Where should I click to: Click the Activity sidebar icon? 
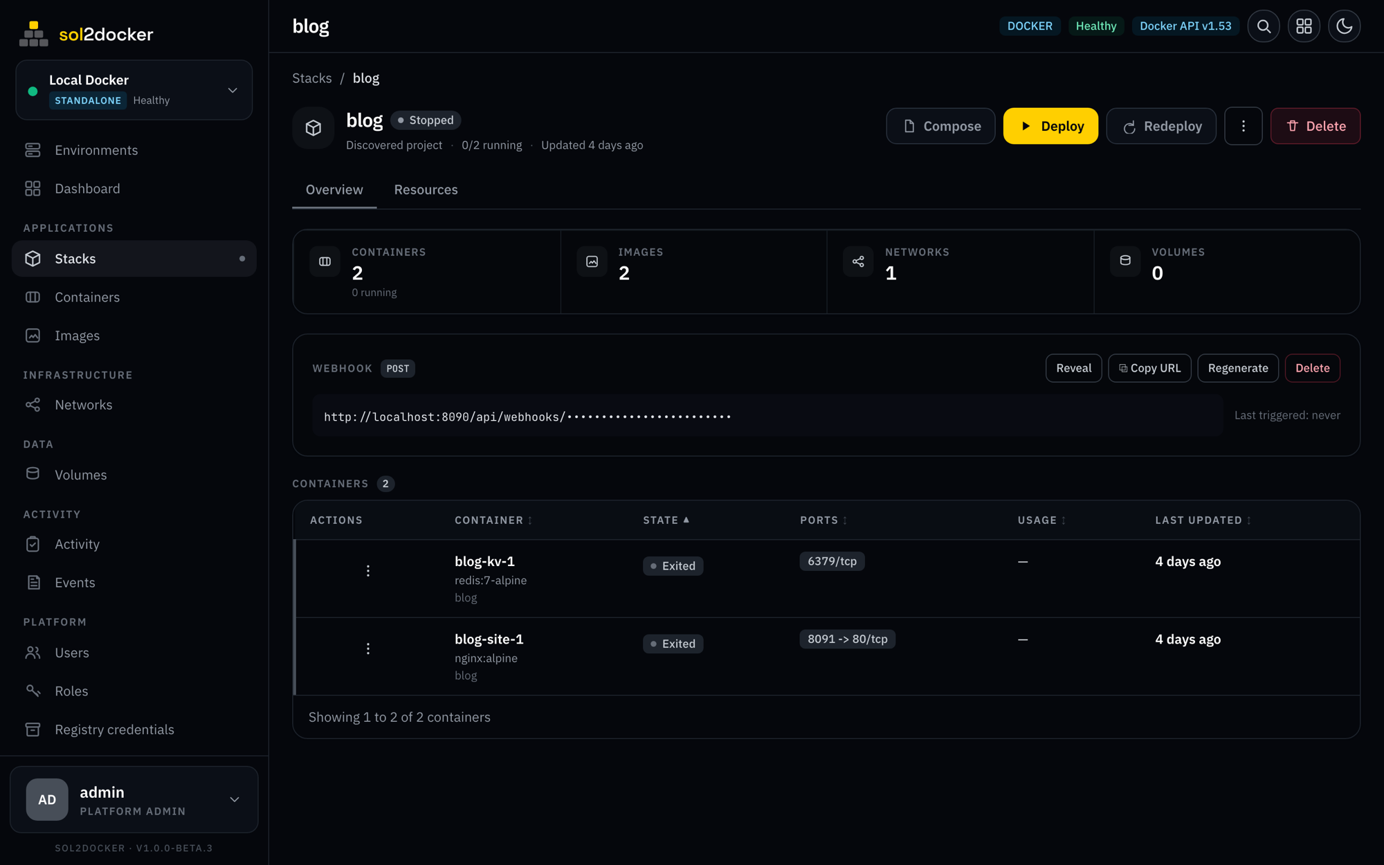[33, 544]
